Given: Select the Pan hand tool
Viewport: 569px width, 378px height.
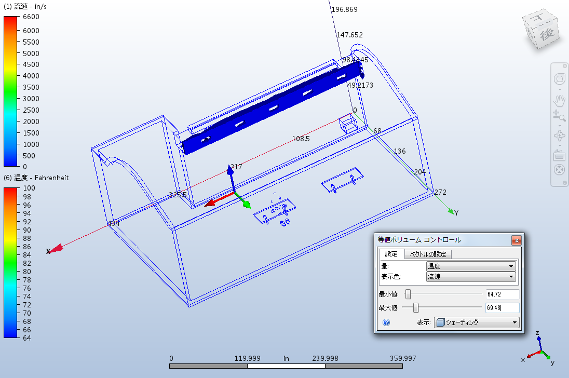Looking at the screenshot, I should click(x=559, y=101).
